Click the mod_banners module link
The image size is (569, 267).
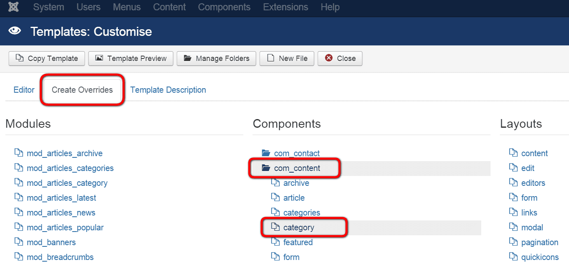click(x=51, y=242)
